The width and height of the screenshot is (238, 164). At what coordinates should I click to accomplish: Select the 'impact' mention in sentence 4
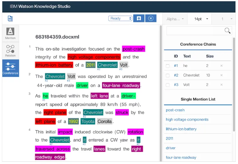tap(65, 132)
